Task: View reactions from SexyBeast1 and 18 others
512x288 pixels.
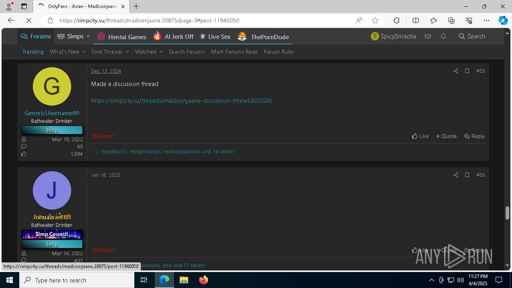Action: click(x=168, y=152)
